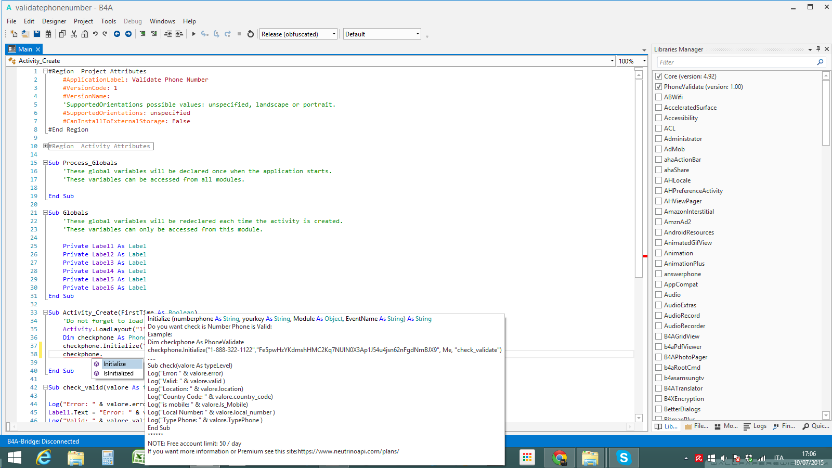This screenshot has width=832, height=468.
Task: Click the New file toolbar icon
Action: (x=14, y=34)
